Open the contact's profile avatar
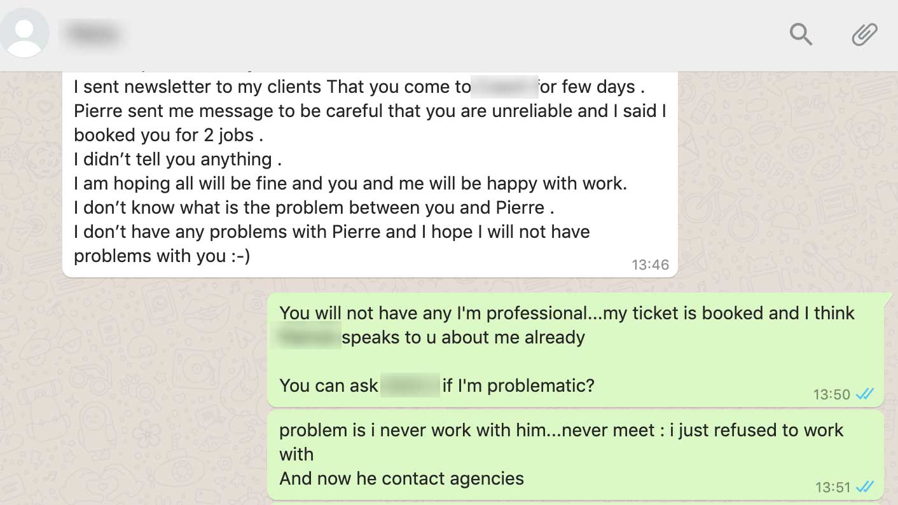This screenshot has width=898, height=505. (25, 33)
